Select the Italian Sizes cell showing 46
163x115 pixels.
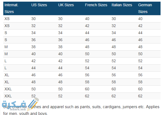click(114, 40)
